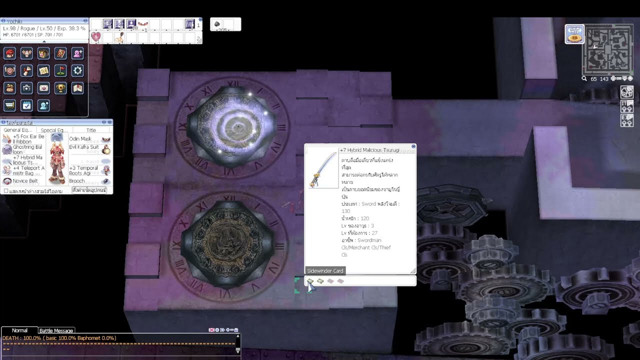Open the shopping cart icon
Viewport: 640px width, 360px height.
coord(9,105)
